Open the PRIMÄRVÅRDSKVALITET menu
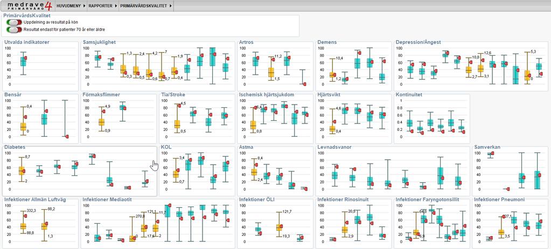This screenshot has width=551, height=249. coord(143,6)
